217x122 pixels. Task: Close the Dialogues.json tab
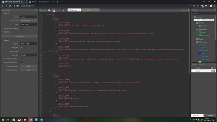point(80,10)
